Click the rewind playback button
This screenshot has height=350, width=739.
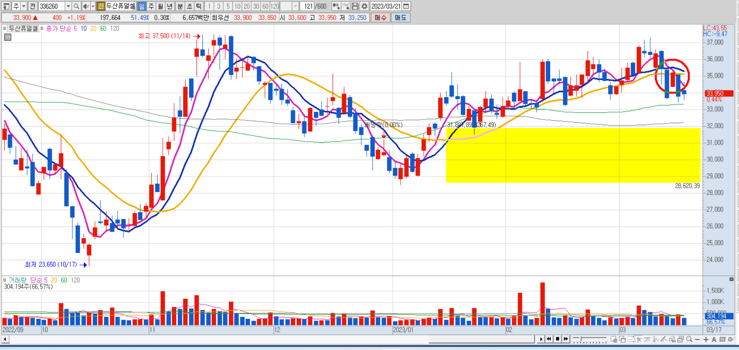549,339
